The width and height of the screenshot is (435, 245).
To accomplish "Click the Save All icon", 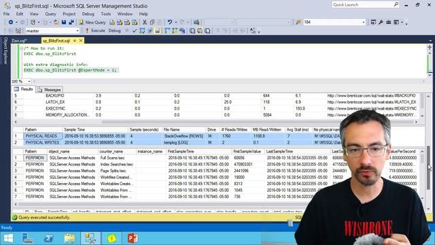I will (x=71, y=22).
